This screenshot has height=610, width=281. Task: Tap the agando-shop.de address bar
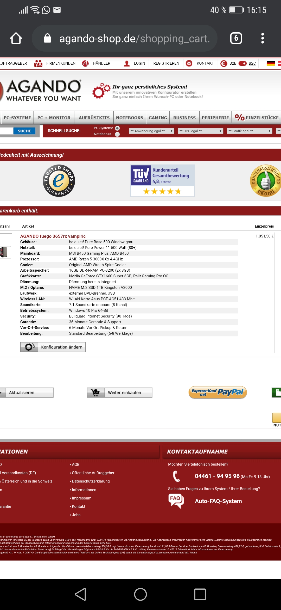tap(124, 38)
